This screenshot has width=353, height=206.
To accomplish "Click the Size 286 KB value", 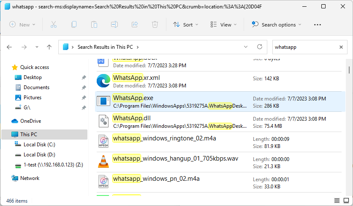I will [x=272, y=106].
